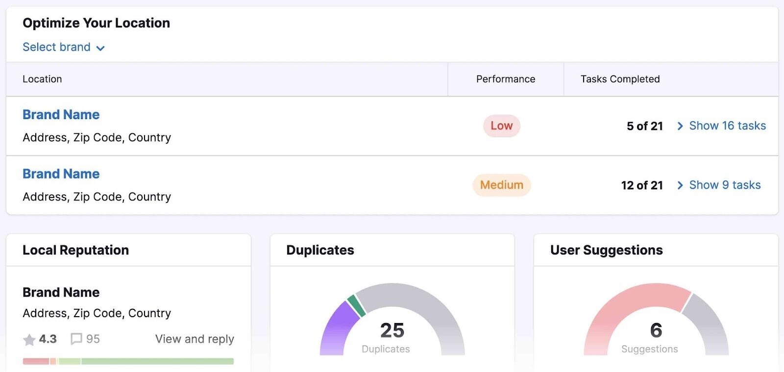Image resolution: width=784 pixels, height=372 pixels.
Task: Click the Performance column header
Action: click(x=506, y=79)
